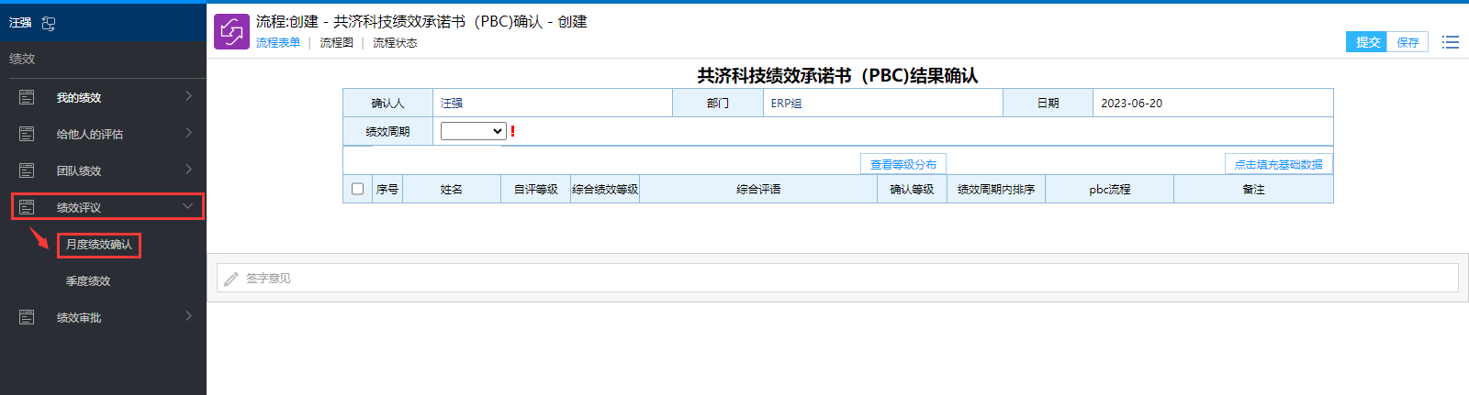Viewport: 1469px width, 395px height.
Task: Select 月度绩效确认 in the sidebar
Action: point(99,245)
